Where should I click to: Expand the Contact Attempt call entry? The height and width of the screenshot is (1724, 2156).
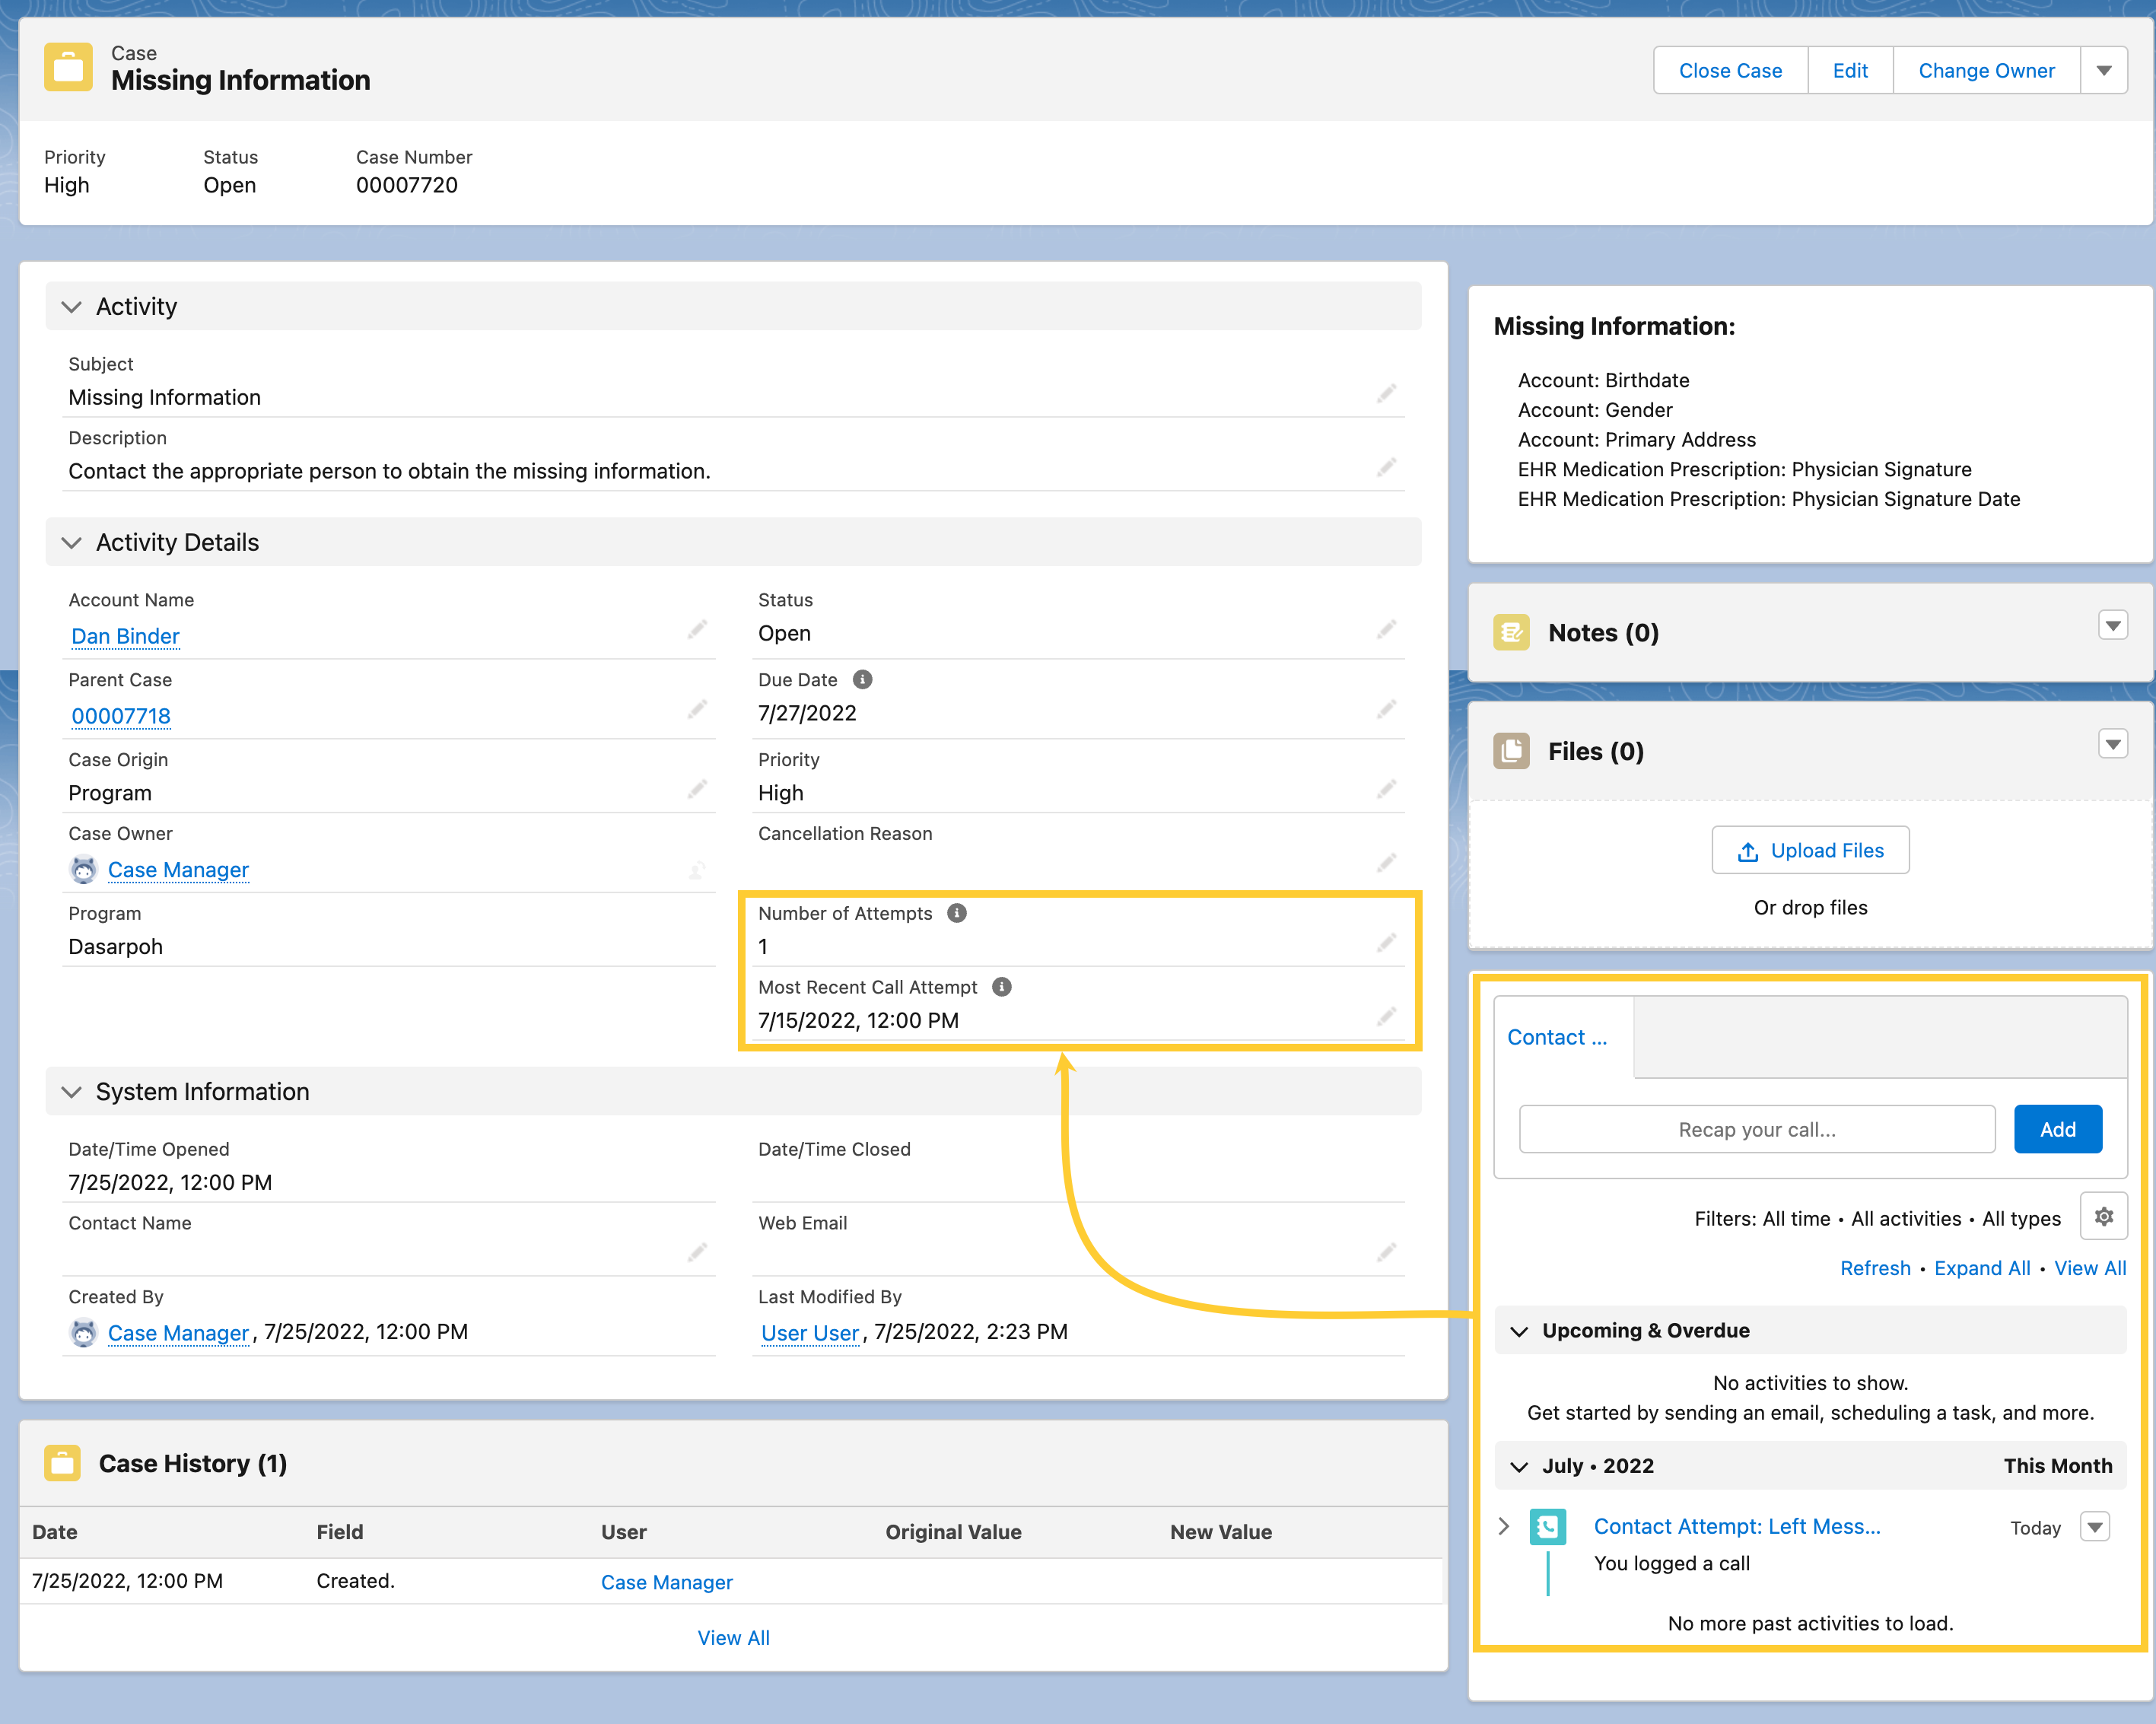[1503, 1526]
